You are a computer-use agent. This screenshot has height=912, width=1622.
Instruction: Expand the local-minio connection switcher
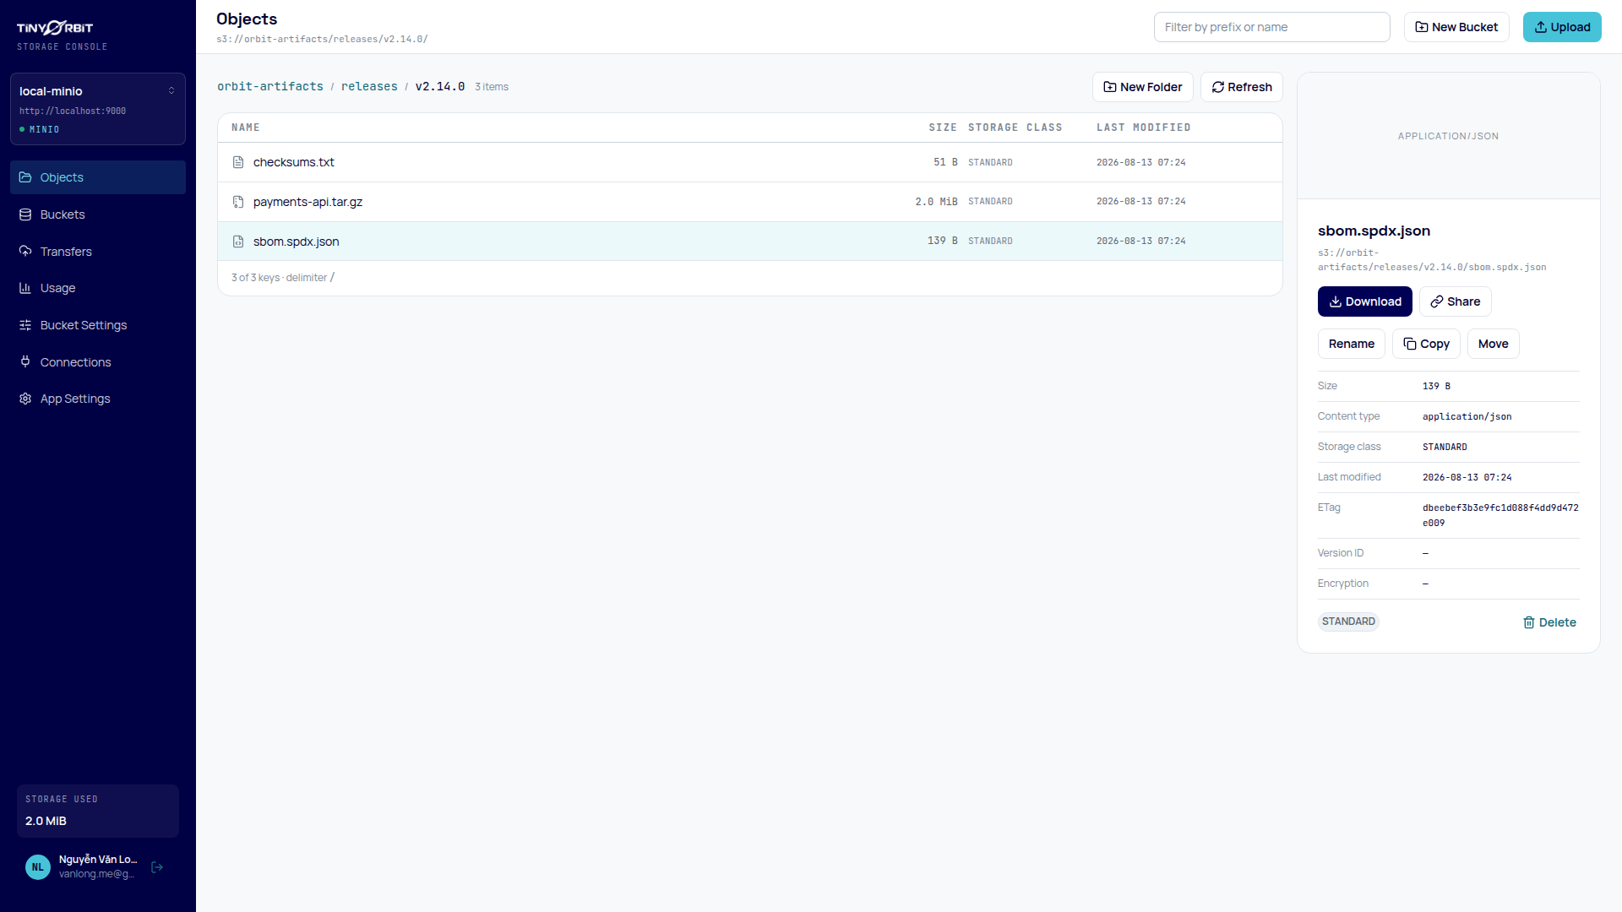[x=98, y=109]
